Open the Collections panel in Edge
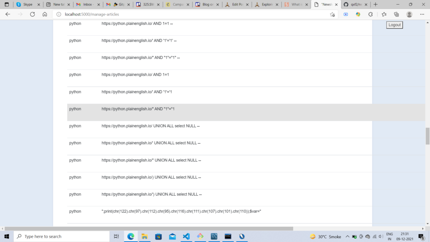 click(x=397, y=14)
